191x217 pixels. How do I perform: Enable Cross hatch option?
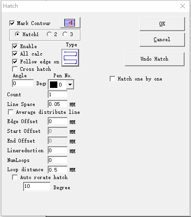[15, 69]
